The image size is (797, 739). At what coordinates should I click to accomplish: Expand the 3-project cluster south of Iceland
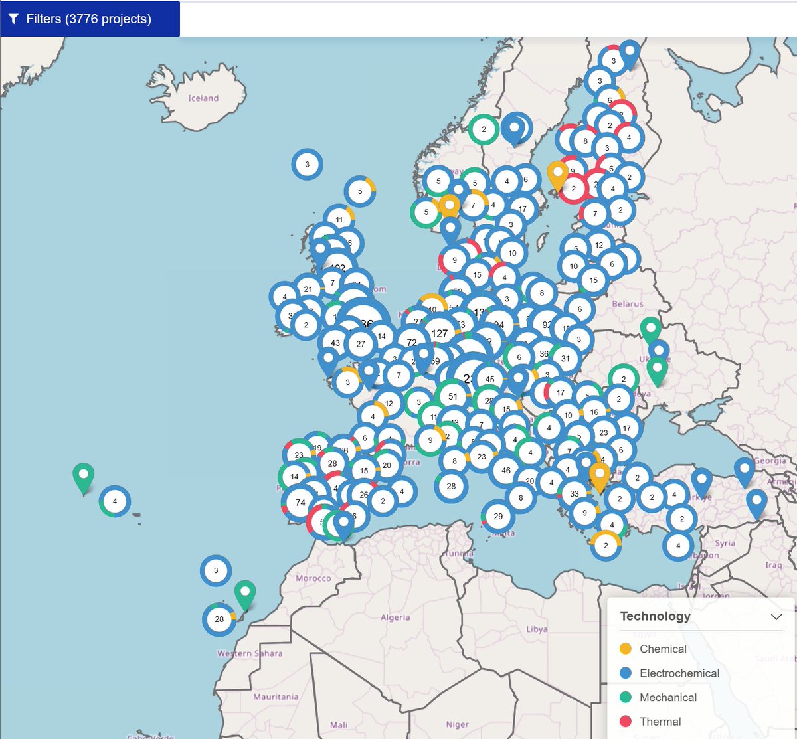coord(307,164)
